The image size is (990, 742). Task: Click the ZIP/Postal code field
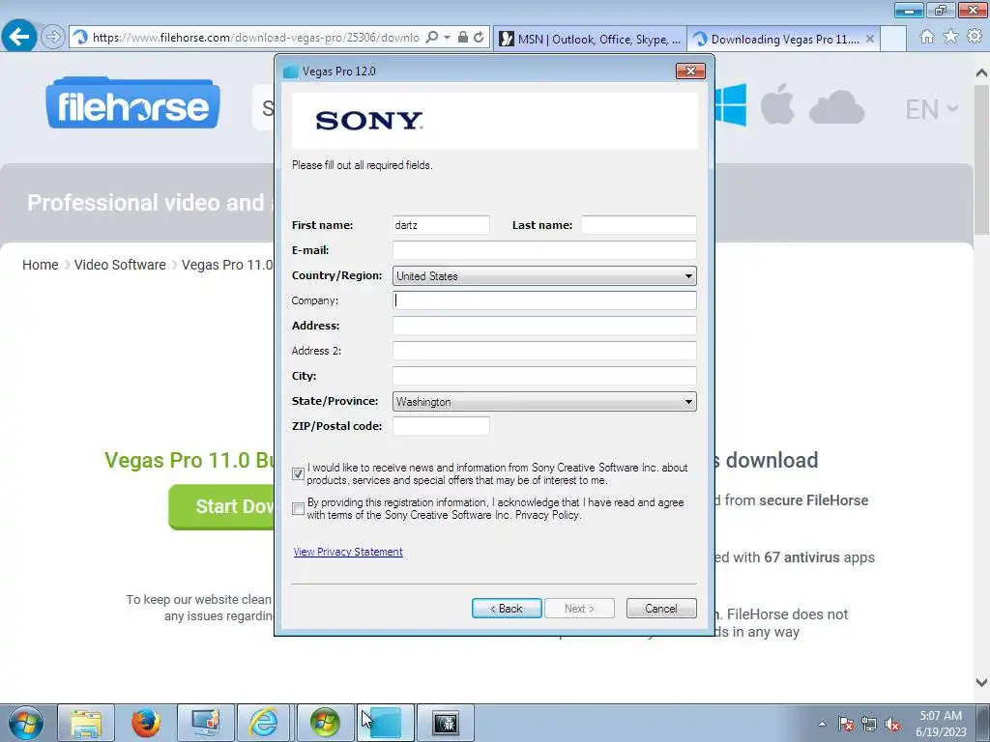(x=441, y=426)
